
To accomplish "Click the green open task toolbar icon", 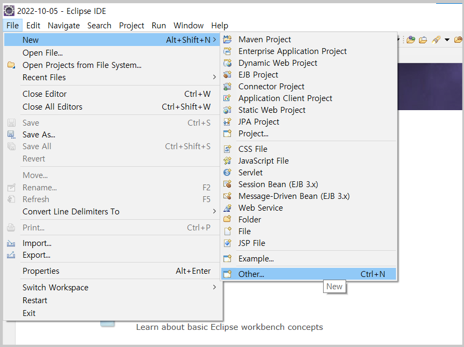I will [x=411, y=40].
